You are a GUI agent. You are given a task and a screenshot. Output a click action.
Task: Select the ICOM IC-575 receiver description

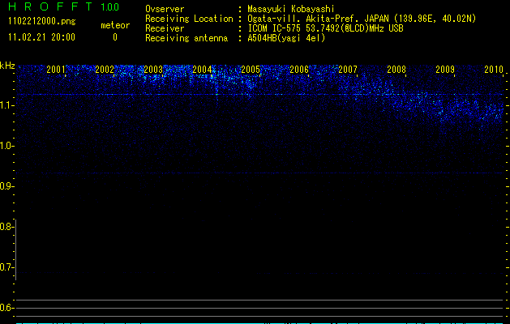click(x=325, y=28)
